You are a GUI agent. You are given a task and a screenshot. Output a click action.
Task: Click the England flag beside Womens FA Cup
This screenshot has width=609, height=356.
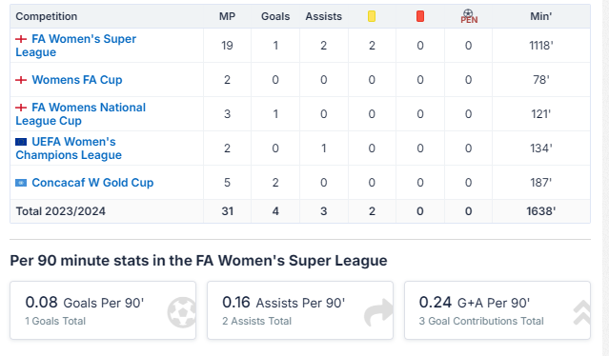21,80
